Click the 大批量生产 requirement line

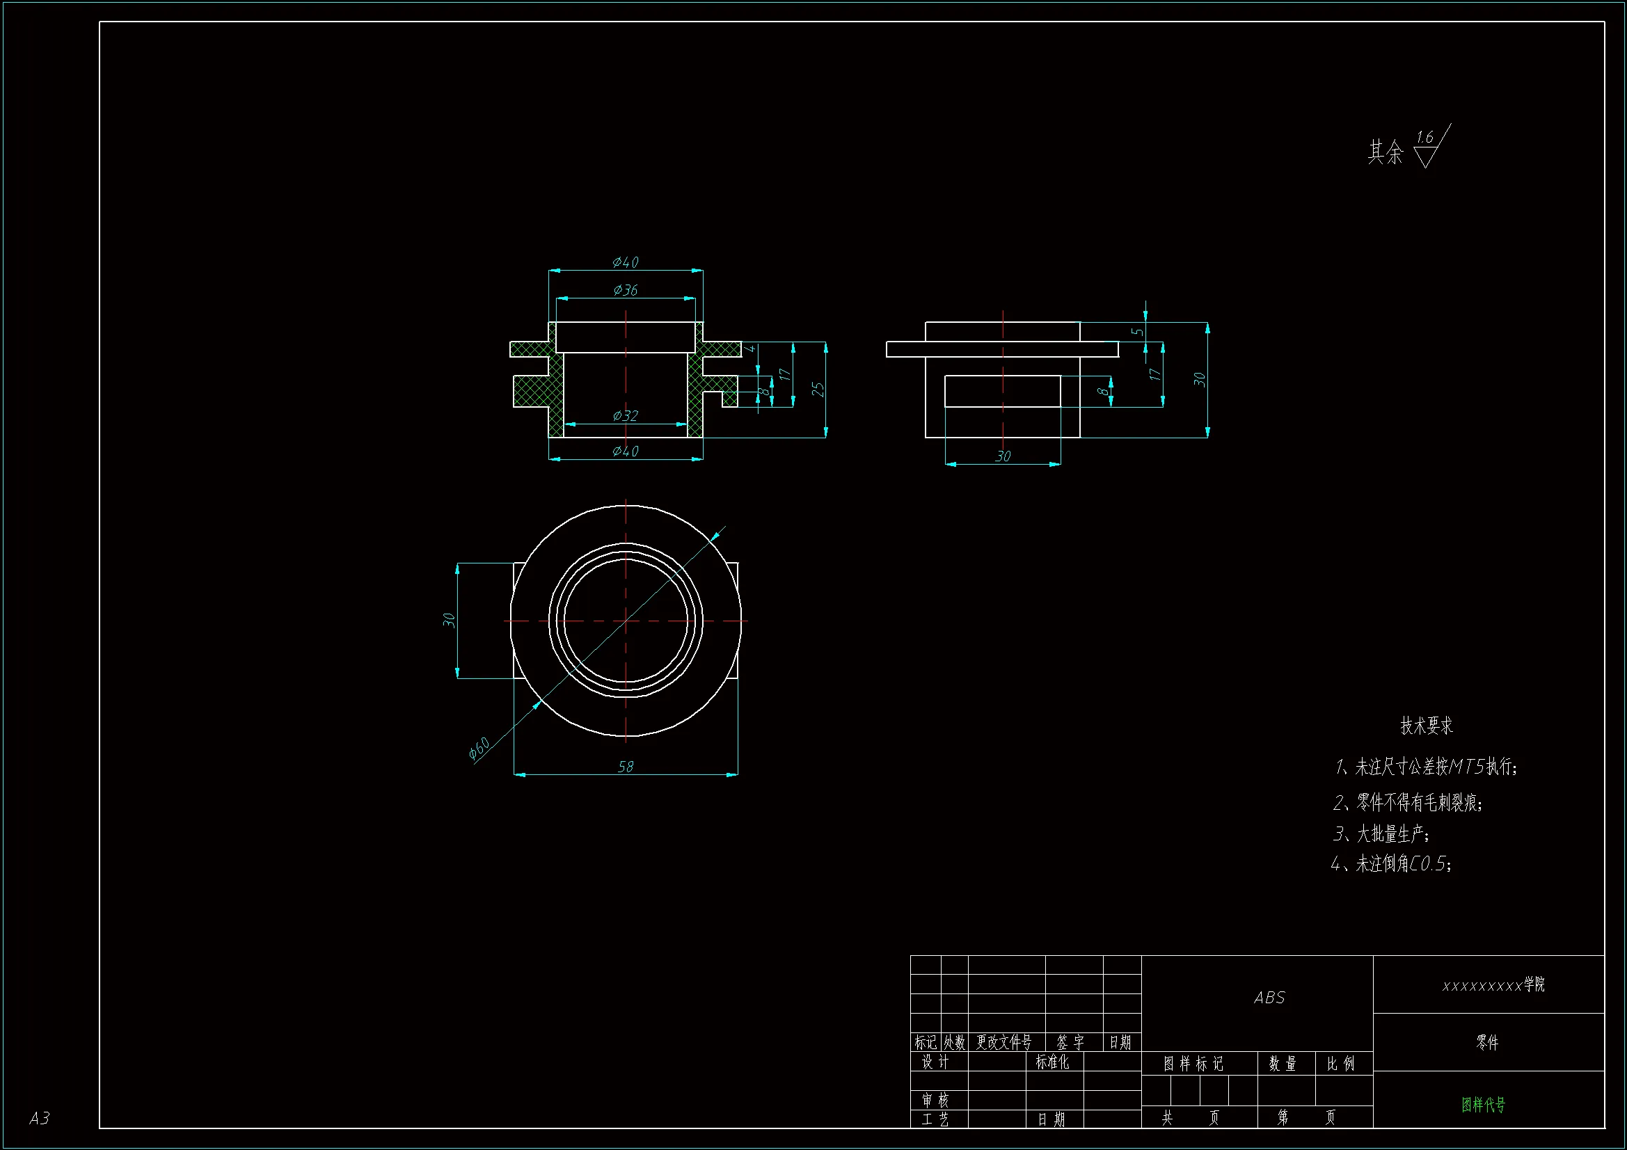pos(1381,834)
